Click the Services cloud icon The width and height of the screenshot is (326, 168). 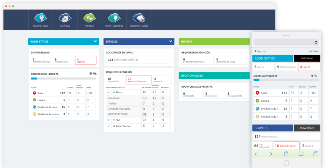pos(65,18)
